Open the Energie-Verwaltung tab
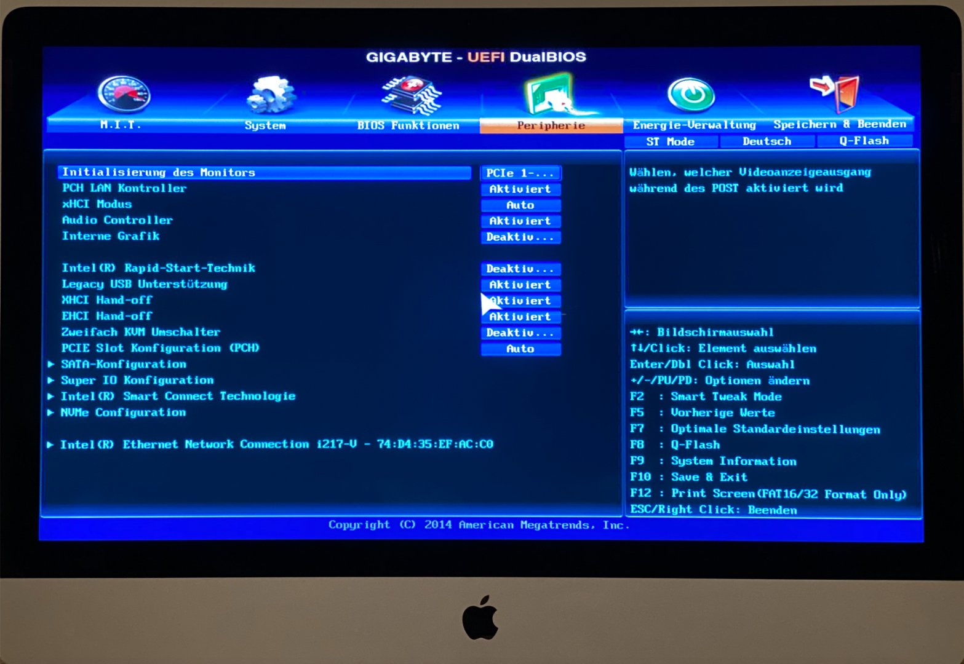Image resolution: width=964 pixels, height=664 pixels. click(695, 125)
